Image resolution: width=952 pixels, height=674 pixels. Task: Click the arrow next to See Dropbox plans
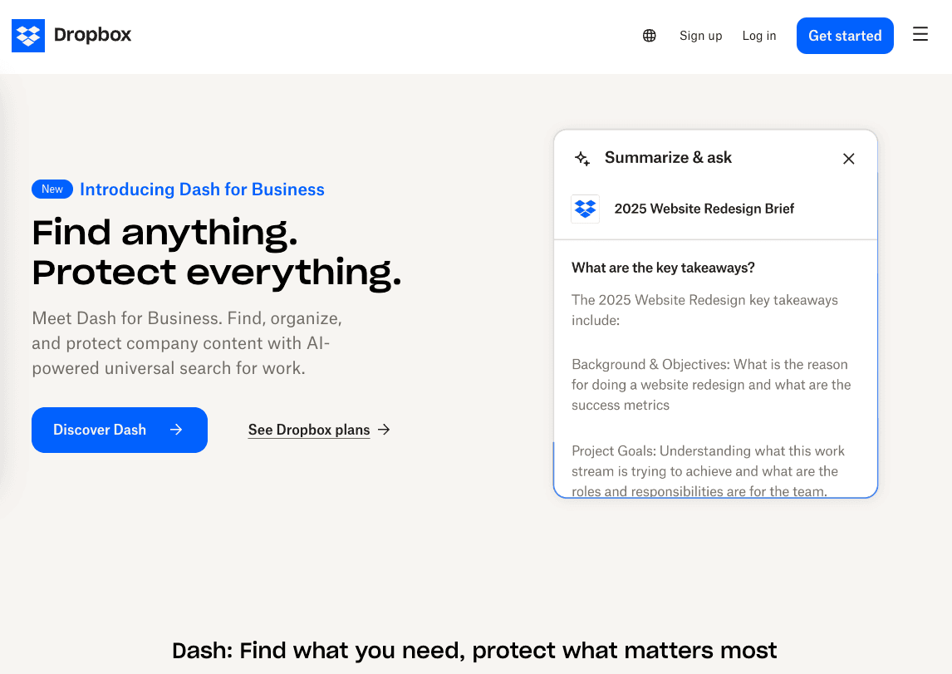[x=384, y=430]
